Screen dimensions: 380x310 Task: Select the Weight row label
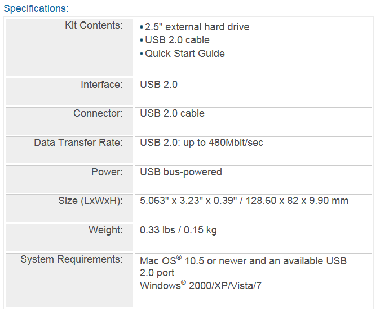[105, 230]
